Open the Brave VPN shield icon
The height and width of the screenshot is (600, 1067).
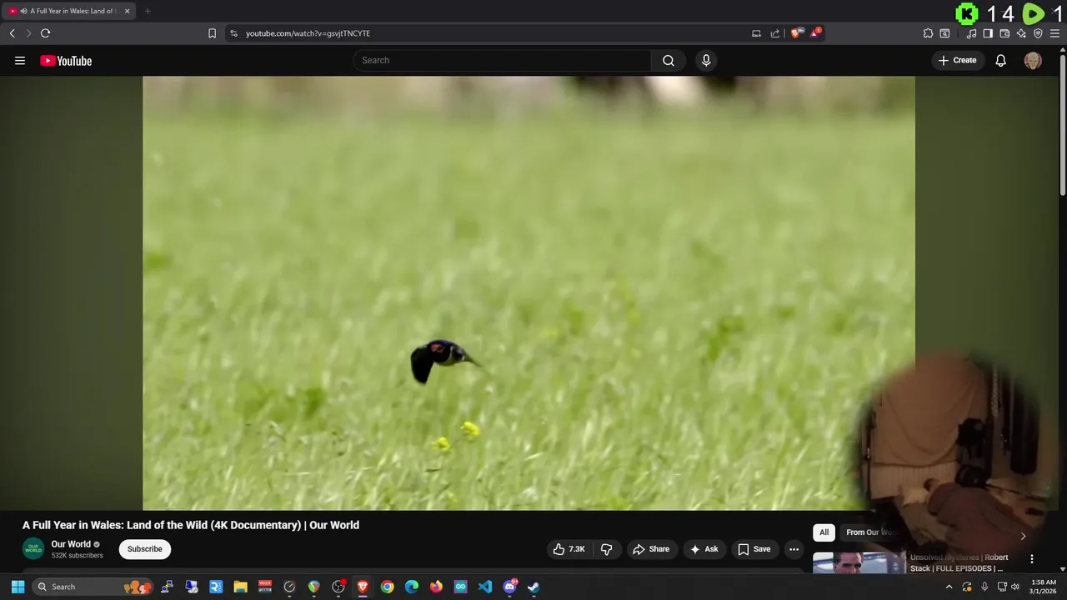coord(1038,33)
